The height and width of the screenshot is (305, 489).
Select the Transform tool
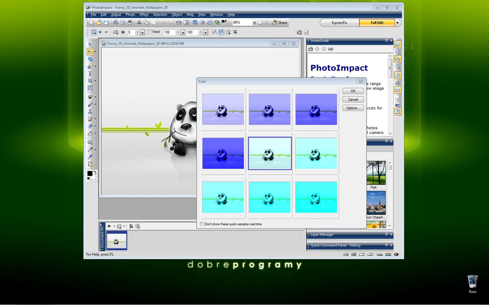(90, 88)
